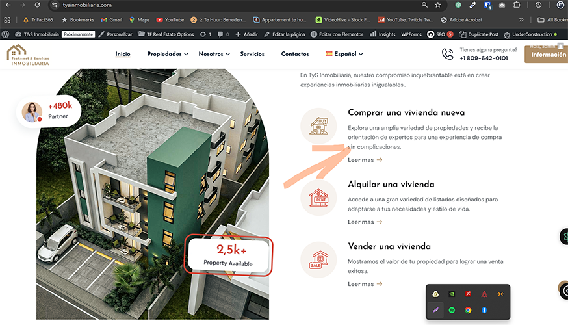Open the WordPress logo admin menu

5,34
